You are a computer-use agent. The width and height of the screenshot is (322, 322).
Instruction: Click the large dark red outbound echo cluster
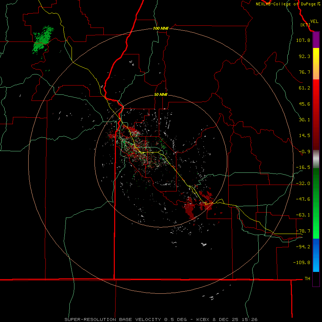click(x=190, y=209)
